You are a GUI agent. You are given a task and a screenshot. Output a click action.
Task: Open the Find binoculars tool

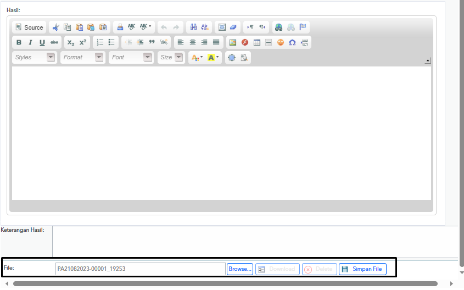click(x=193, y=27)
